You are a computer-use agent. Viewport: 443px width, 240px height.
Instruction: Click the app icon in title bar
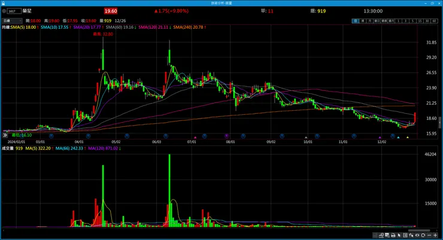(x=3, y=3)
